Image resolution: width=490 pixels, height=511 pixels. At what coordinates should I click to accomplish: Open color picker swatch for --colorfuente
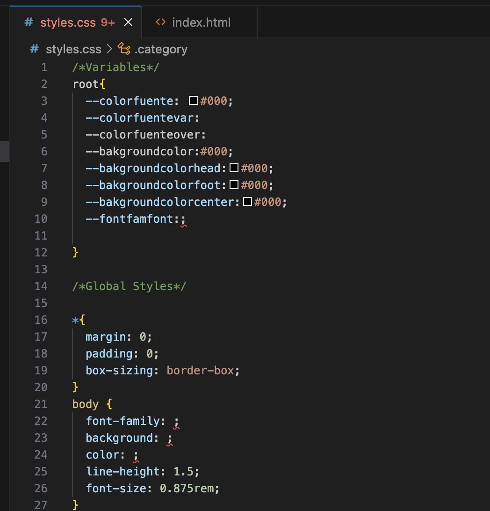tap(194, 100)
